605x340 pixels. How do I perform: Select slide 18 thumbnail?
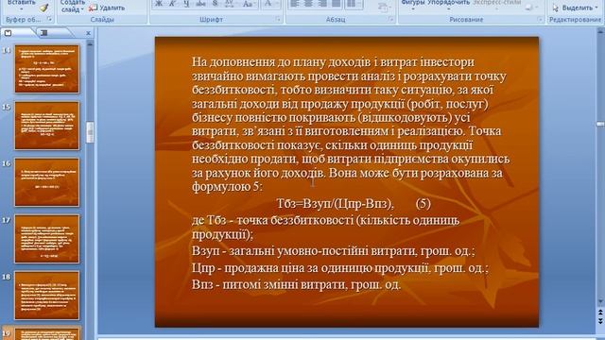click(x=47, y=296)
